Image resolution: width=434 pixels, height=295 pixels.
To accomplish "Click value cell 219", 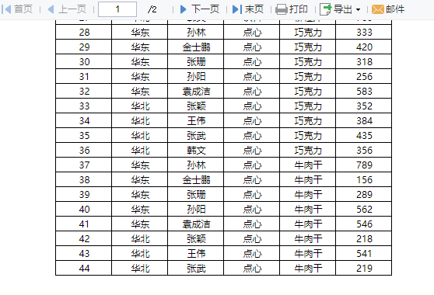I will (363, 268).
